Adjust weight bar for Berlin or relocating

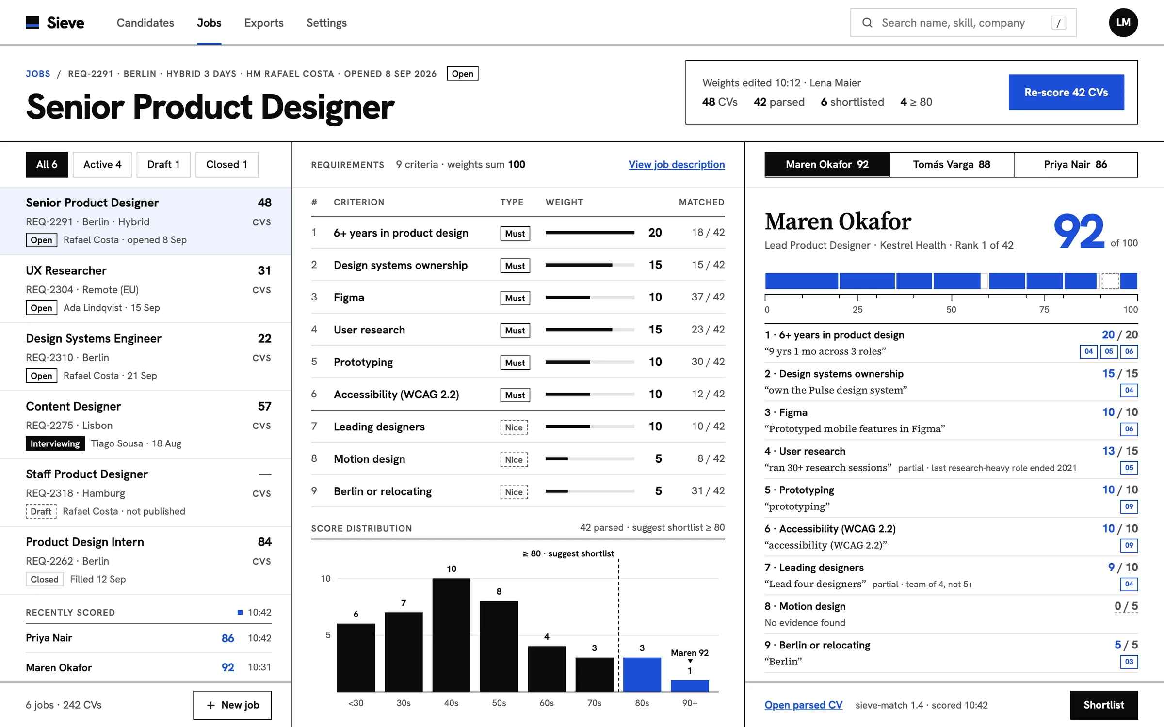coord(590,491)
